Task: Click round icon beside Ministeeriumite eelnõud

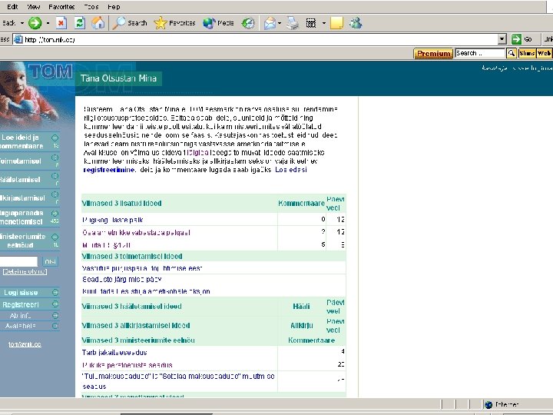Action: 55,237
